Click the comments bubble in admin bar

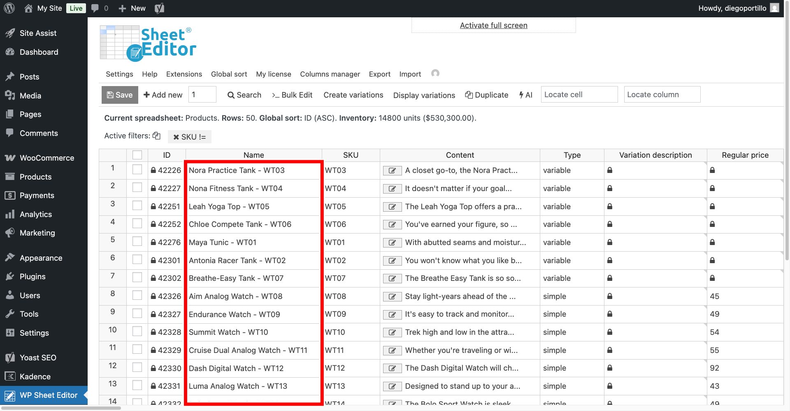95,8
